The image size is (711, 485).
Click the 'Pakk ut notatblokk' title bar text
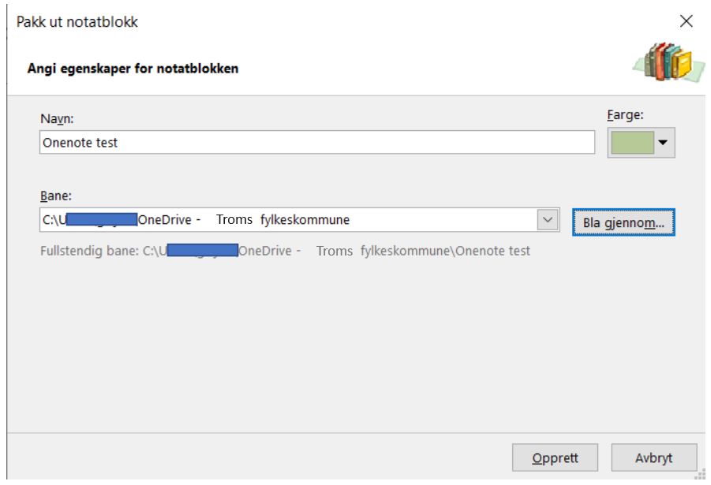pos(77,22)
